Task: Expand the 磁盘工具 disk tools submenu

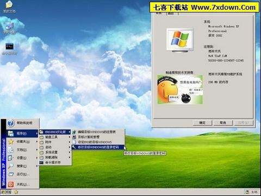Action: tap(55, 137)
